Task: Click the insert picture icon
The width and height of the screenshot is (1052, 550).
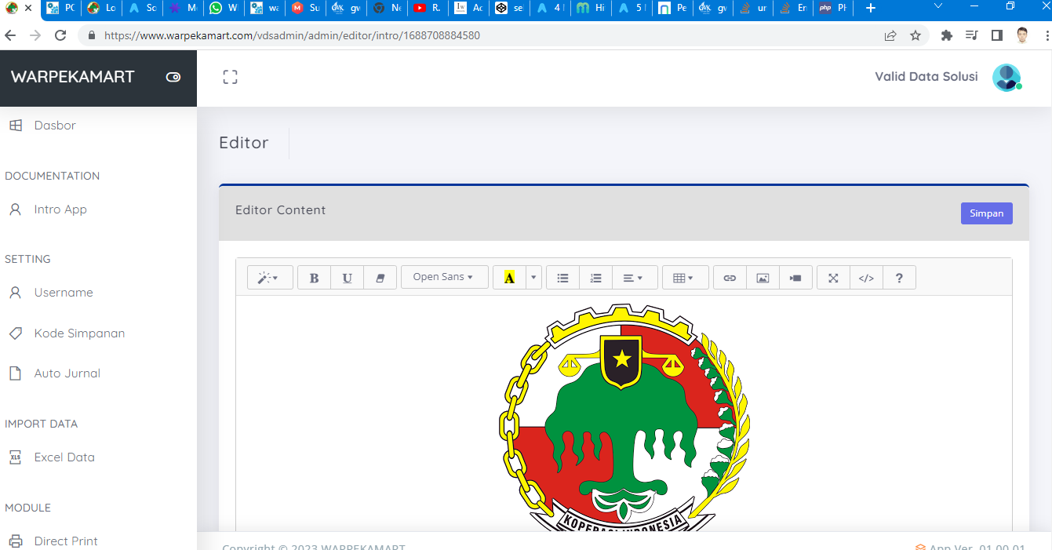Action: tap(763, 278)
